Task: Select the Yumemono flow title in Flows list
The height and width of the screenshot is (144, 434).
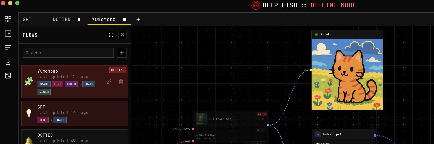Action: pyautogui.click(x=48, y=71)
